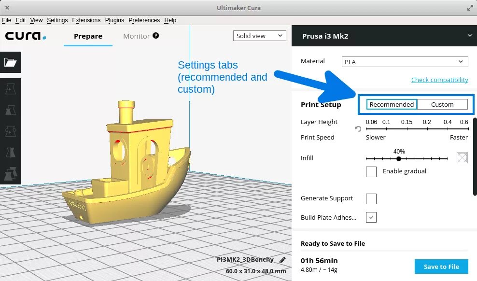Click the Print Speed label
The width and height of the screenshot is (477, 281).
coord(317,137)
